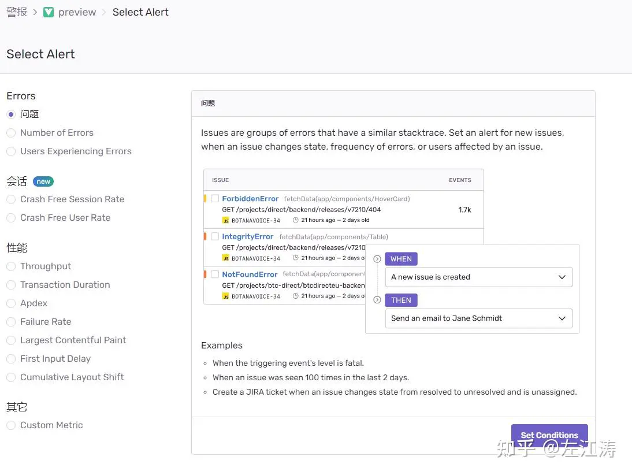Click the JS badge under ForbiddenError
The image size is (632, 475).
225,220
